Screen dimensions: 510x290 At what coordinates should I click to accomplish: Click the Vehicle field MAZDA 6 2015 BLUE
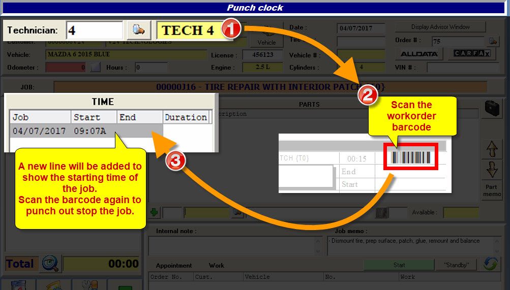click(x=126, y=54)
